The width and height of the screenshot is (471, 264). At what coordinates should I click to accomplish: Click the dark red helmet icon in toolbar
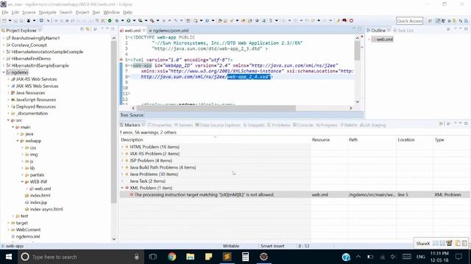point(344,21)
